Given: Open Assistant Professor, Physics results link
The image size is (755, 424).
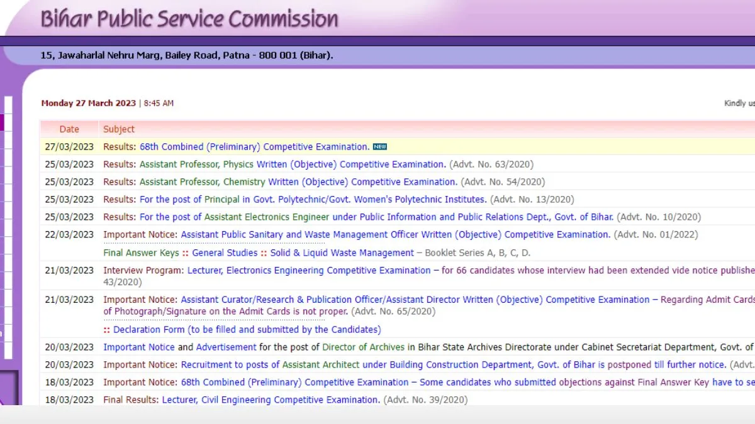Looking at the screenshot, I should [293, 165].
